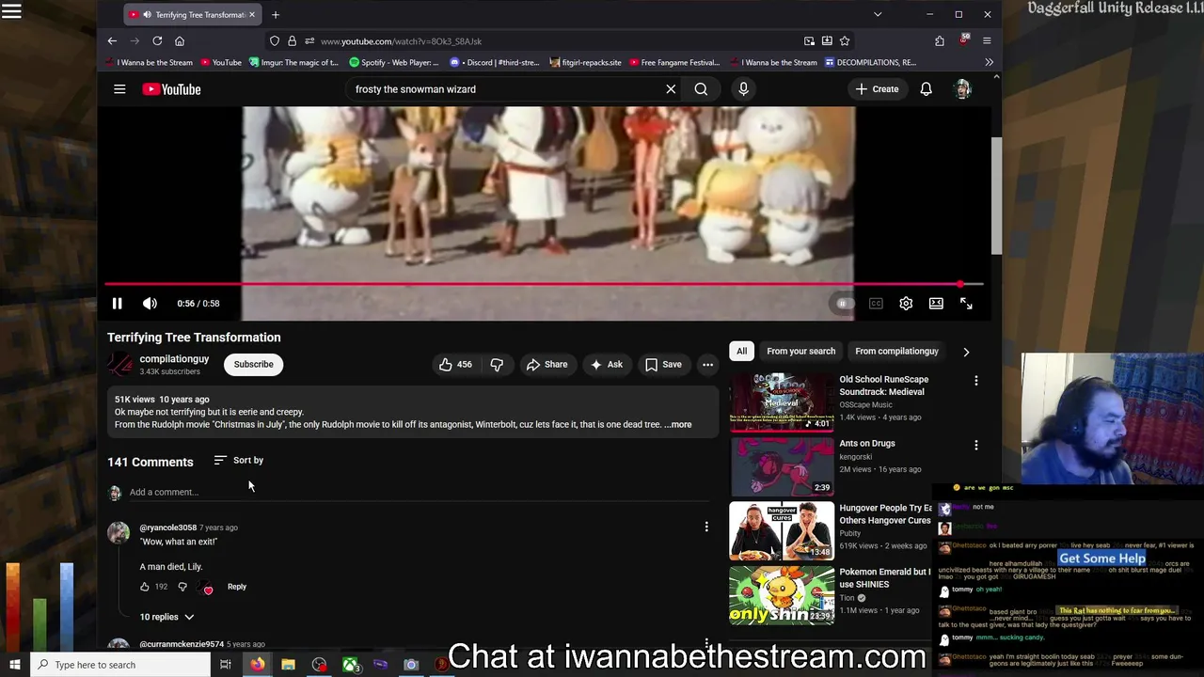The image size is (1204, 677).
Task: Like ryancole3058's comment
Action: tap(145, 587)
